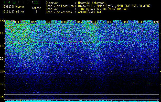Click the 0.9 frequency axis label

pos(2,59)
